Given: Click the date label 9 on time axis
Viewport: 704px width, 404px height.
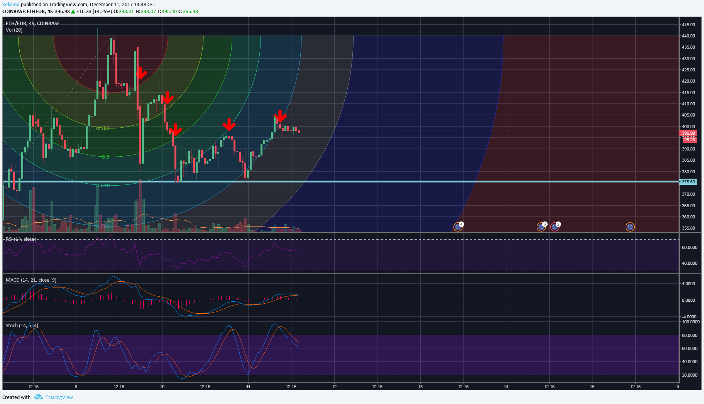Looking at the screenshot, I should [76, 387].
